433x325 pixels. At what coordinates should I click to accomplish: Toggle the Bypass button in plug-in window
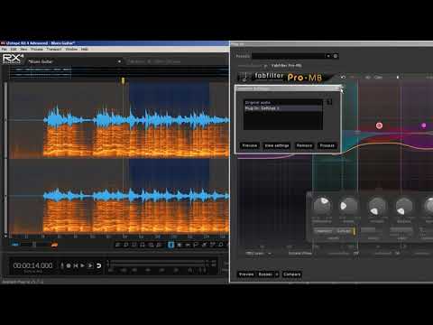(x=265, y=274)
